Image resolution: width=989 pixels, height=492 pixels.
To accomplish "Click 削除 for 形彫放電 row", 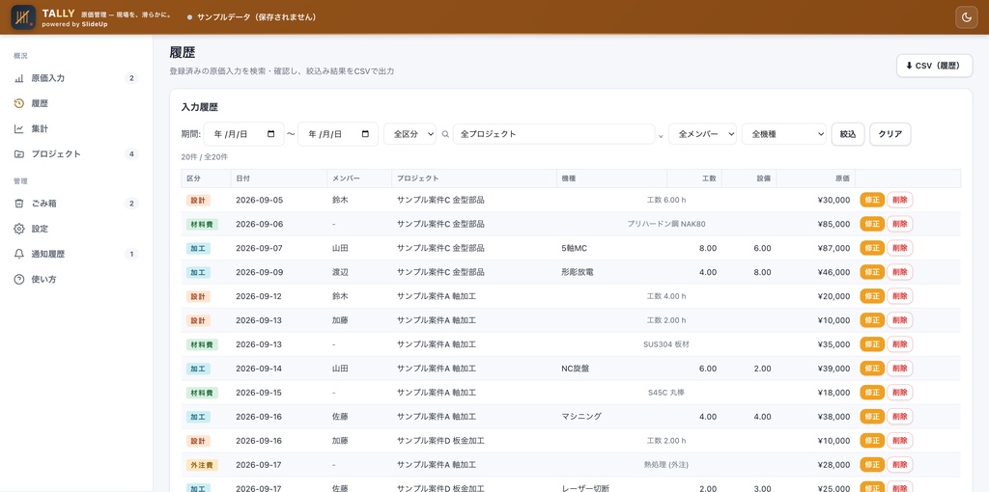I will [x=899, y=272].
